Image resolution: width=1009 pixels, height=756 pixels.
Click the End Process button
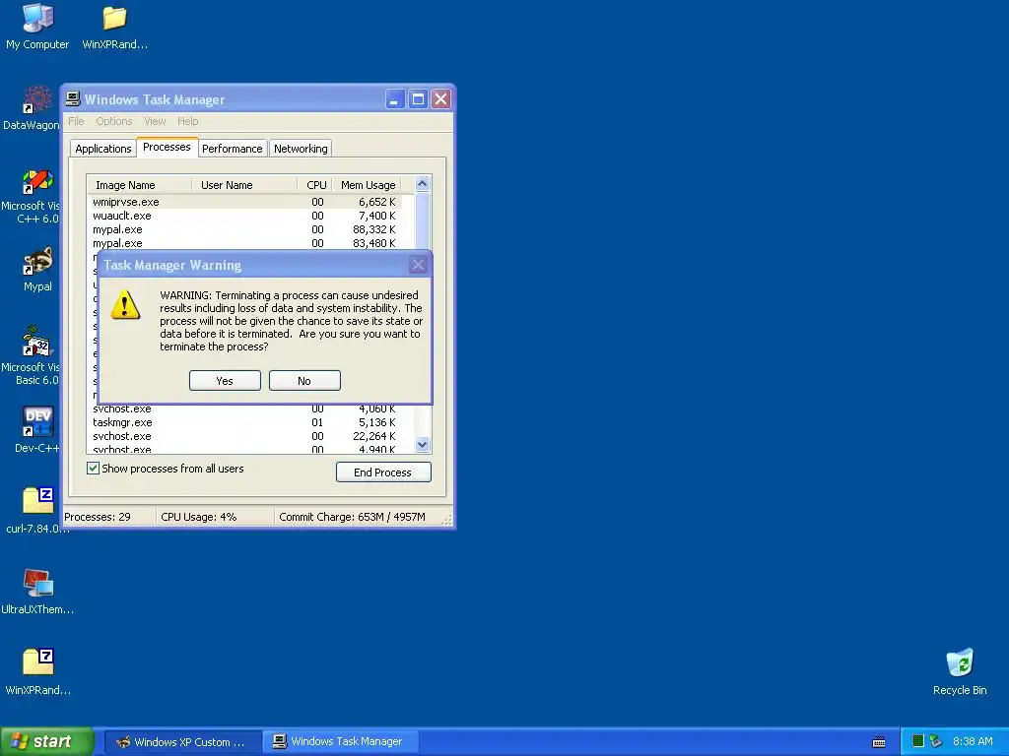coord(383,472)
